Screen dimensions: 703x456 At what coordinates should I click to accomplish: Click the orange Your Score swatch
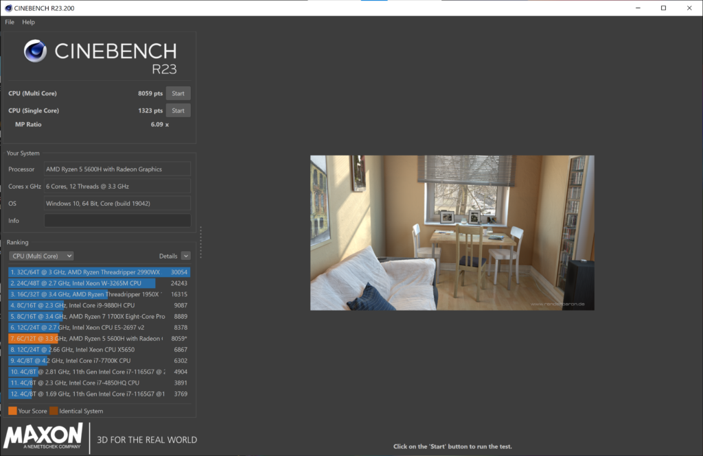pyautogui.click(x=12, y=411)
